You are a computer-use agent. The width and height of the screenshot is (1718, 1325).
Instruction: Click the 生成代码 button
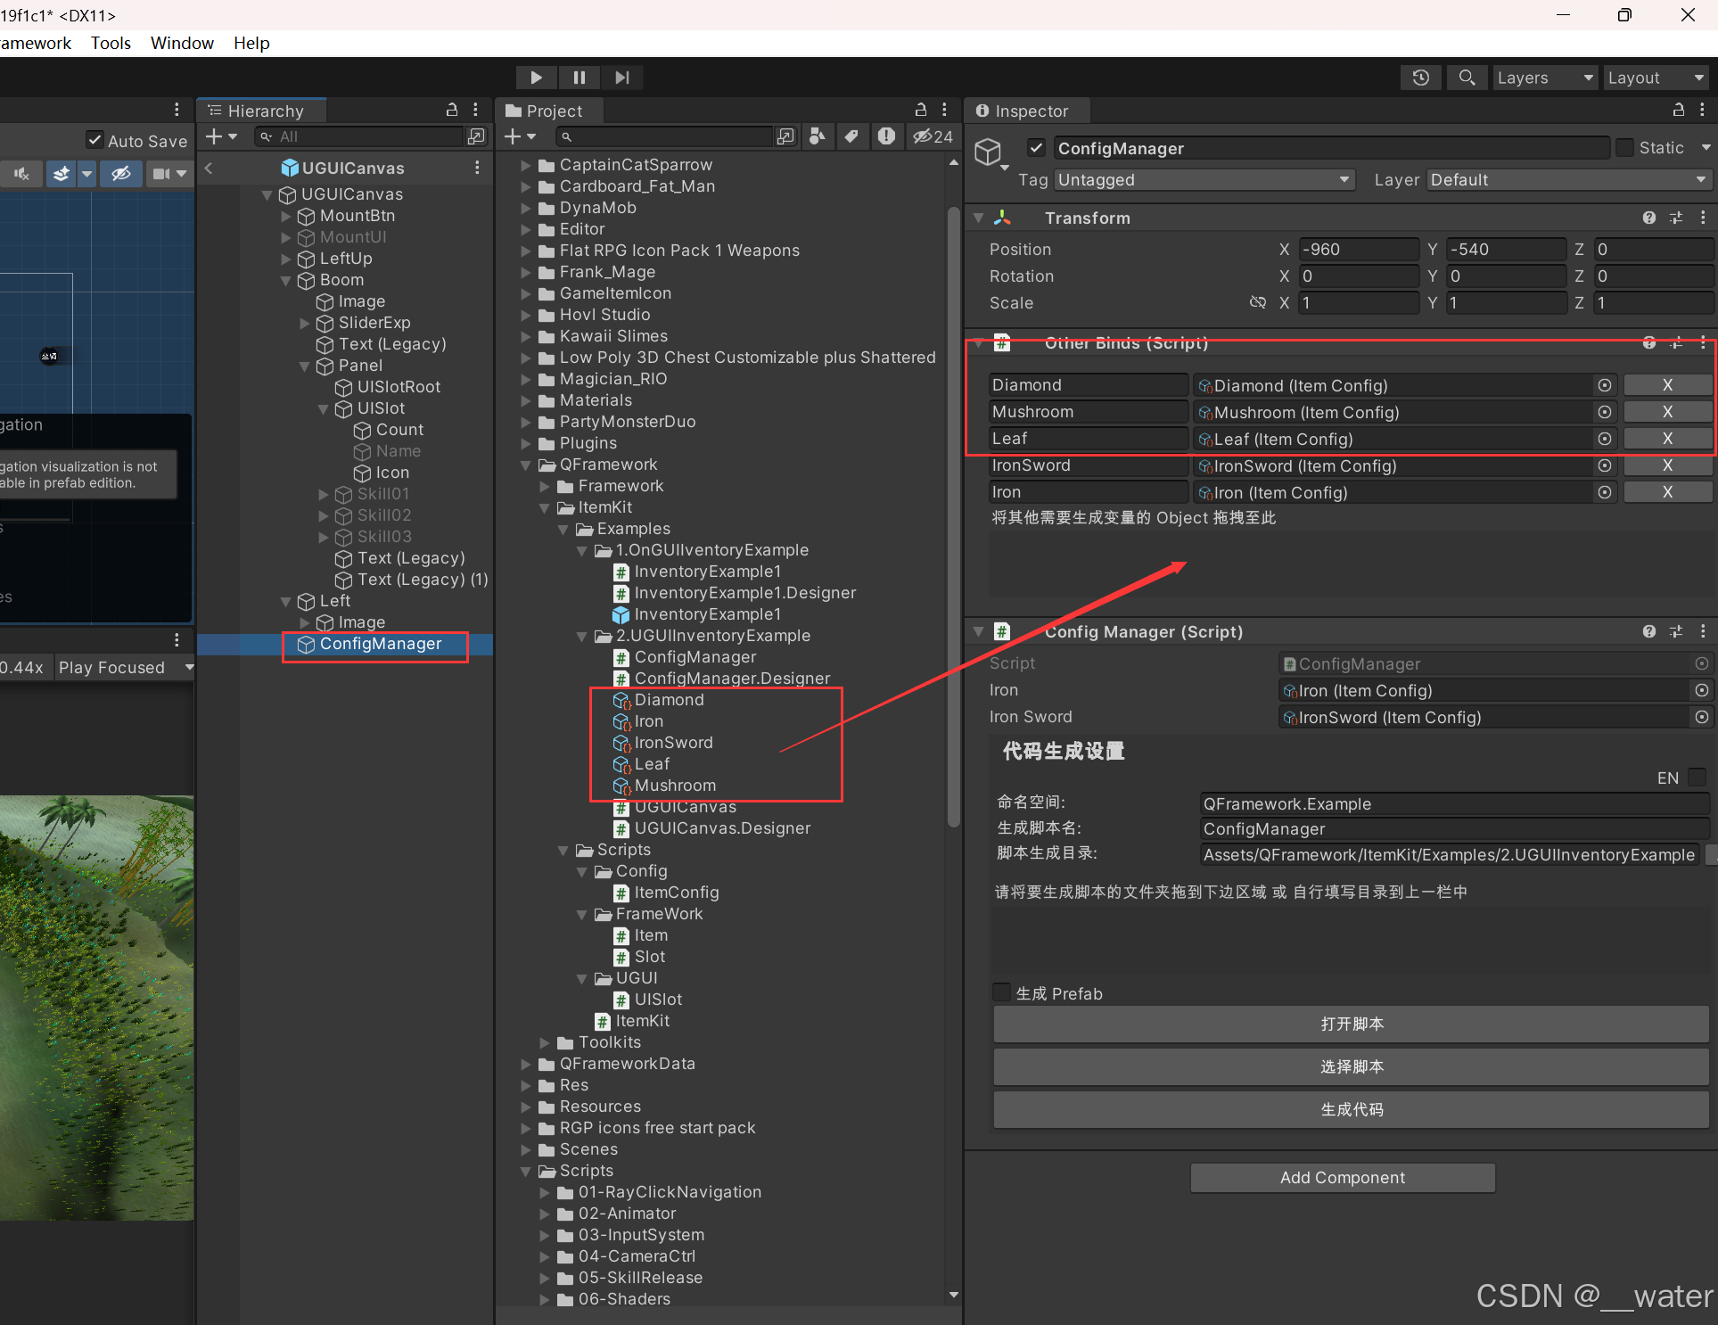(1351, 1109)
